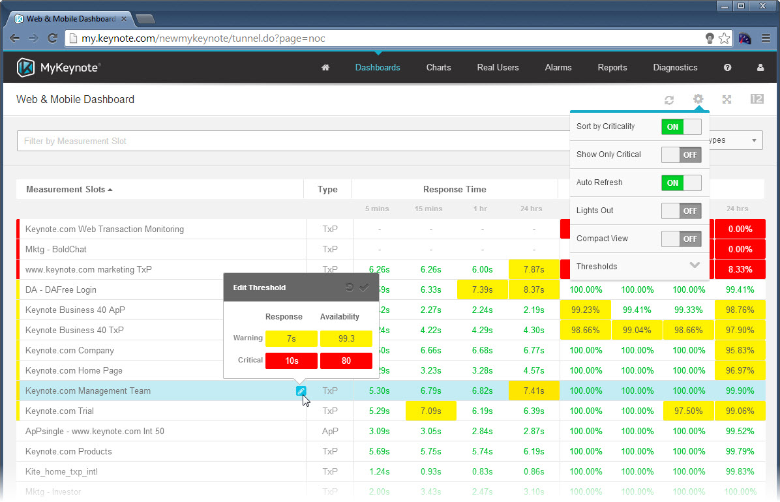Expand the Thresholds section

coord(695,266)
